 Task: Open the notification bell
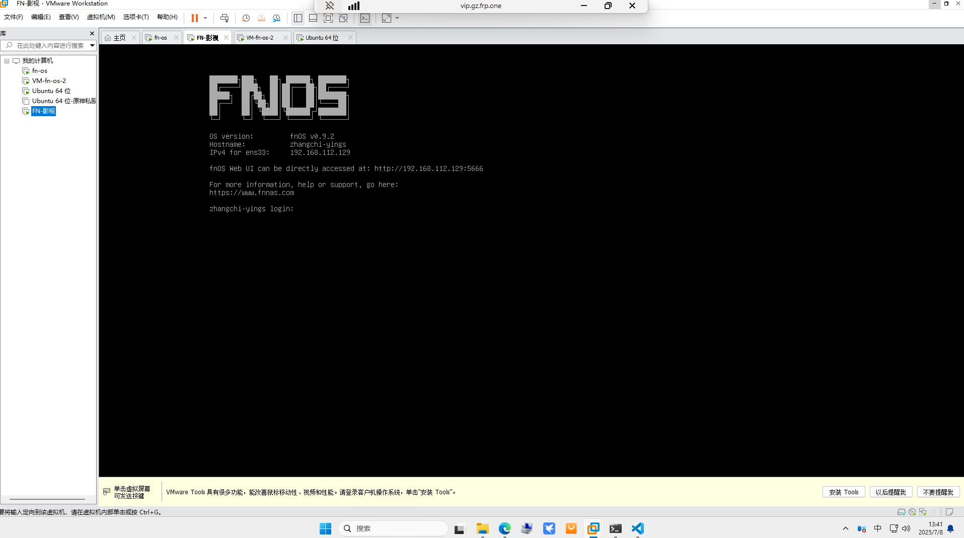950,528
